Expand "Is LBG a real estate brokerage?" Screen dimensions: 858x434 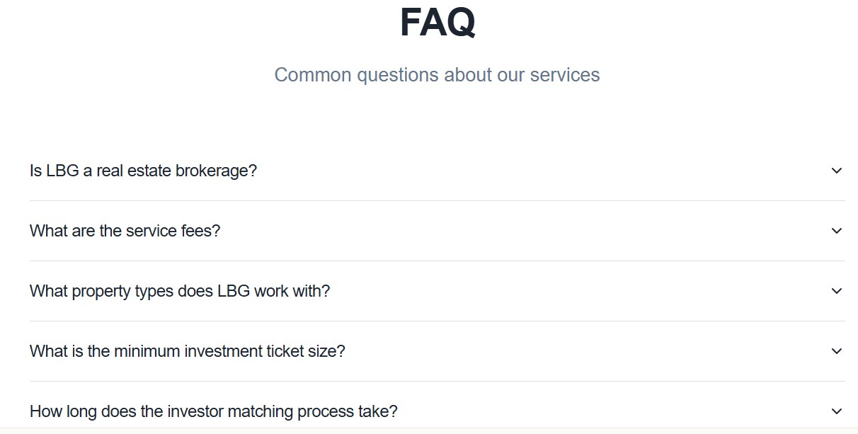click(143, 171)
